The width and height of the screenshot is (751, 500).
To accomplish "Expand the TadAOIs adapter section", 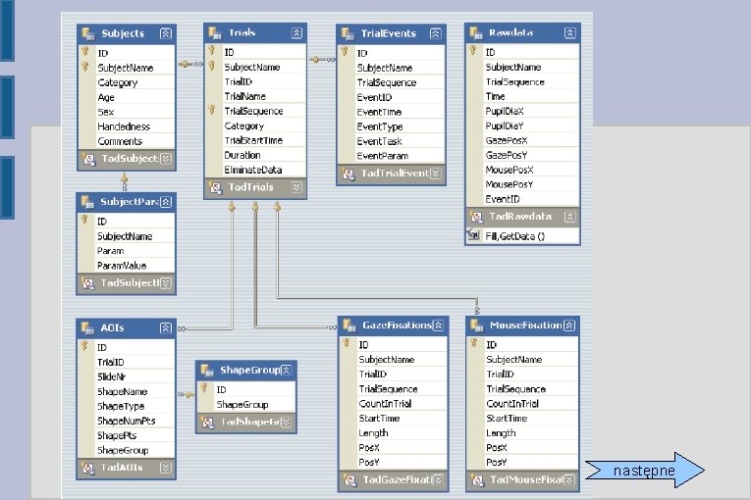I will coord(165,468).
